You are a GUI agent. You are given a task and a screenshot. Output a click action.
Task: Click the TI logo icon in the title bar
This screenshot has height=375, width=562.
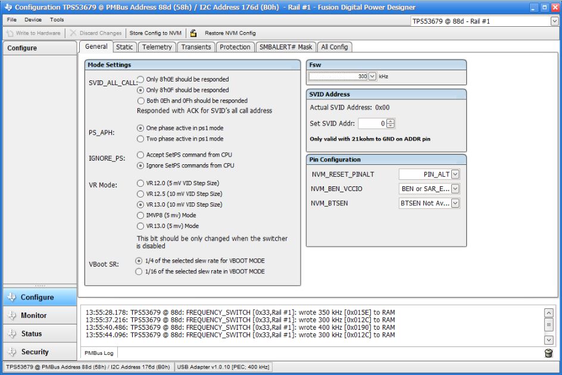[x=8, y=7]
